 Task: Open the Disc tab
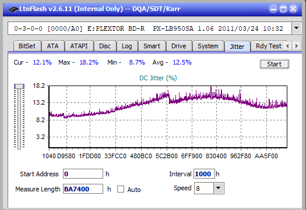click(105, 46)
